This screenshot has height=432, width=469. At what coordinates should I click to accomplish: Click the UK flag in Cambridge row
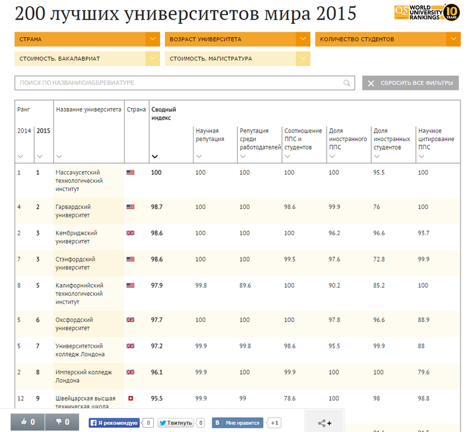[x=131, y=233]
